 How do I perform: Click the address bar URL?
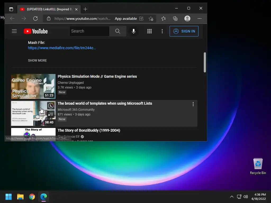83,19
